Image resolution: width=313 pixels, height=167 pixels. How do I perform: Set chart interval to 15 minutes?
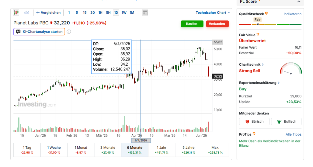tap(85, 13)
